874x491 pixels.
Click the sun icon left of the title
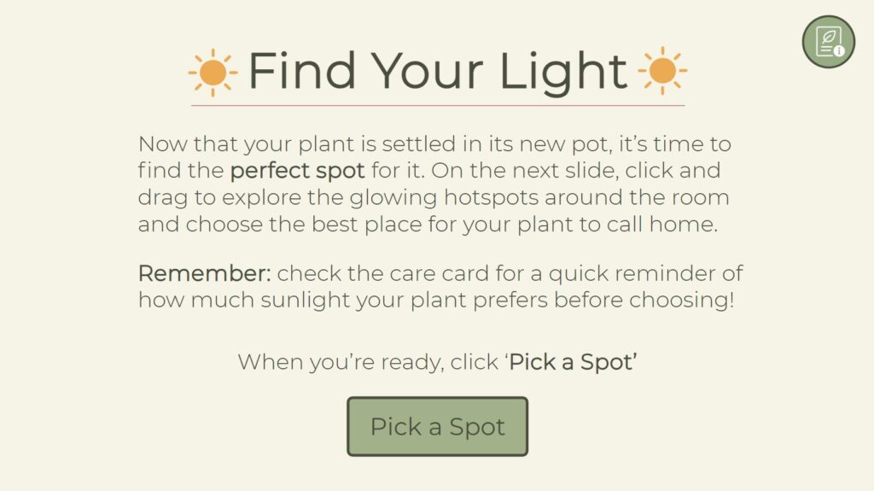210,72
